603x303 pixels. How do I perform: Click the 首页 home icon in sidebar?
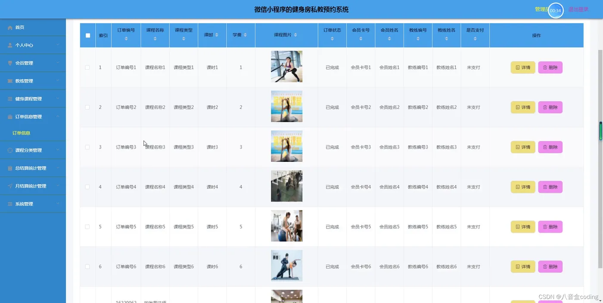pos(10,28)
